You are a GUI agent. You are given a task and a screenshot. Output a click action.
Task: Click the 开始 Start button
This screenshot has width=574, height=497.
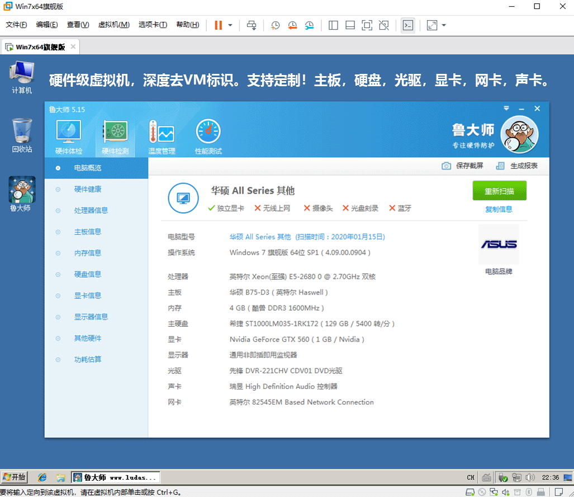15,477
